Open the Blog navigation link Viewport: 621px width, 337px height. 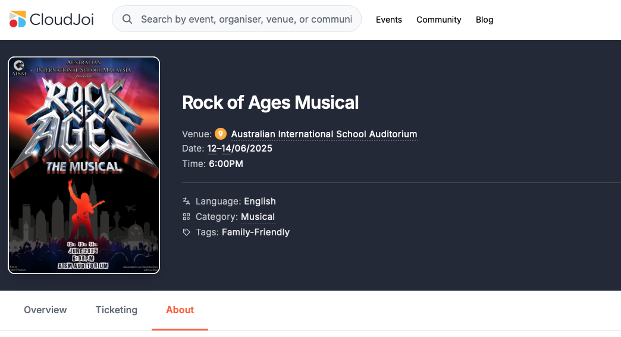pos(484,20)
